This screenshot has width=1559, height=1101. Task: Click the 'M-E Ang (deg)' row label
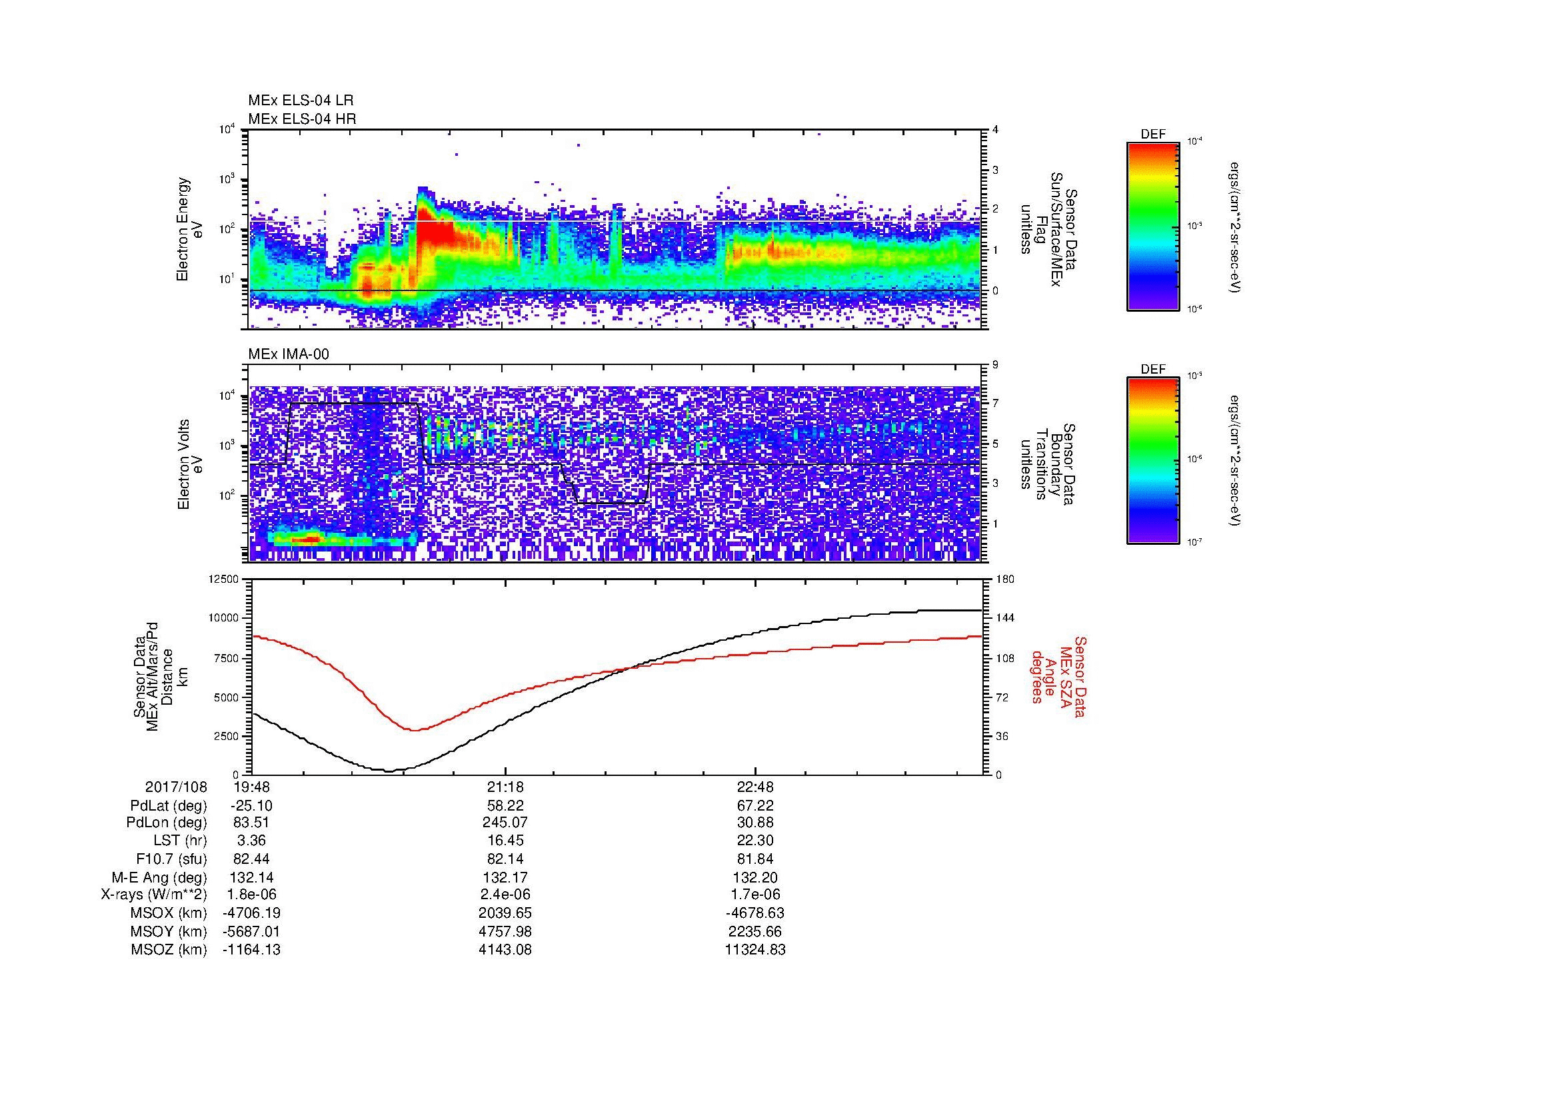pos(159,878)
